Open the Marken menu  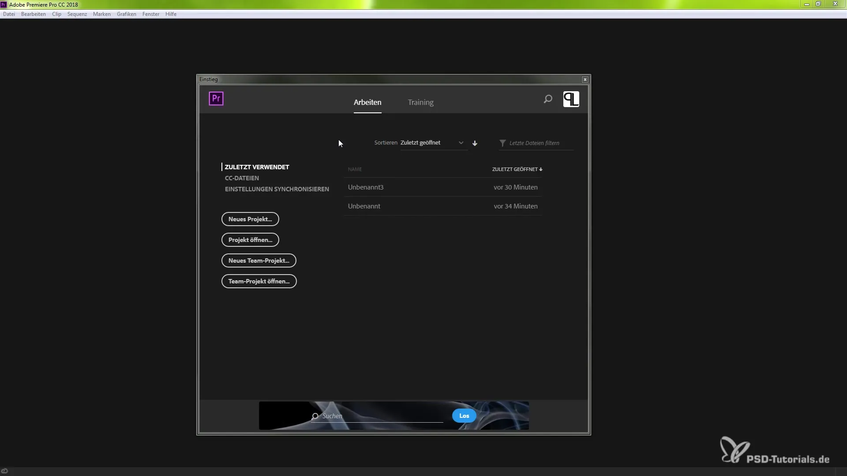pyautogui.click(x=101, y=14)
